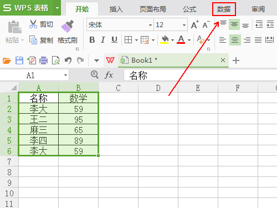Apply cell borders icon
This screenshot has height=208, width=277.
point(128,40)
